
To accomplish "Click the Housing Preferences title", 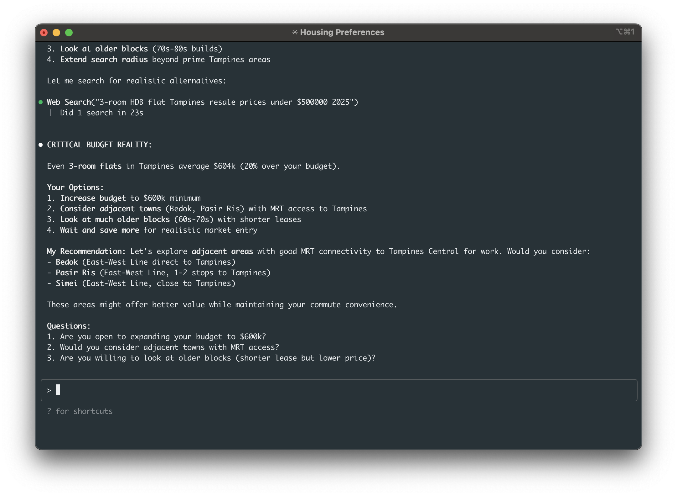I will (343, 32).
